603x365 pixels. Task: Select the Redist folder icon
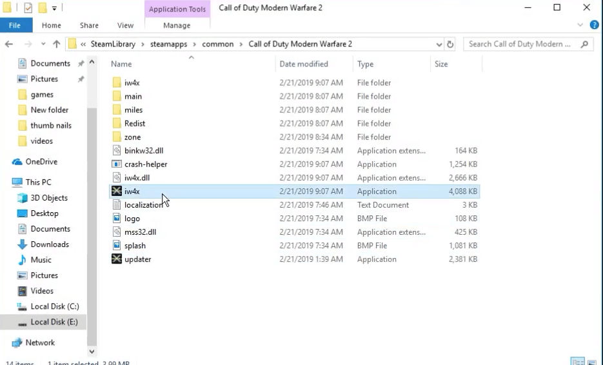pos(117,123)
